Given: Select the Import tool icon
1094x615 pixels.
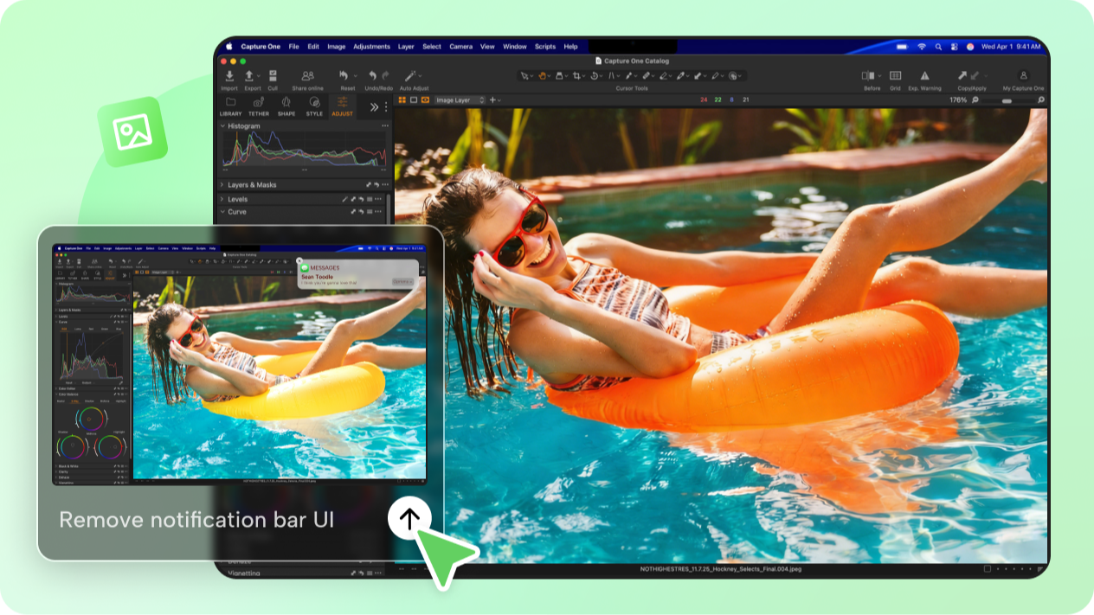Looking at the screenshot, I should 229,77.
